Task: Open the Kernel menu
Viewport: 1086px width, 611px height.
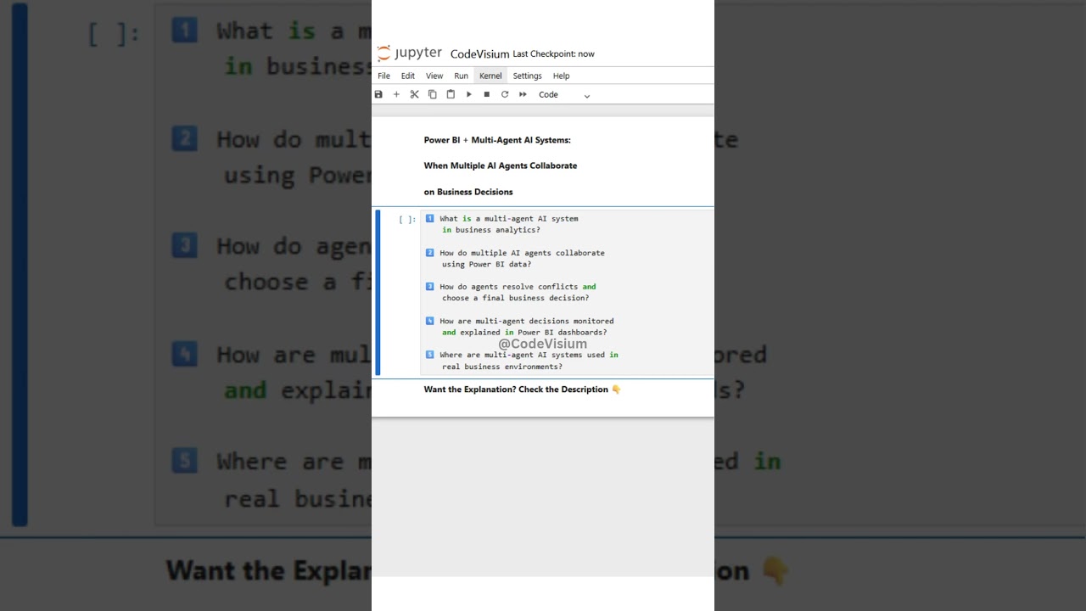Action: click(490, 76)
